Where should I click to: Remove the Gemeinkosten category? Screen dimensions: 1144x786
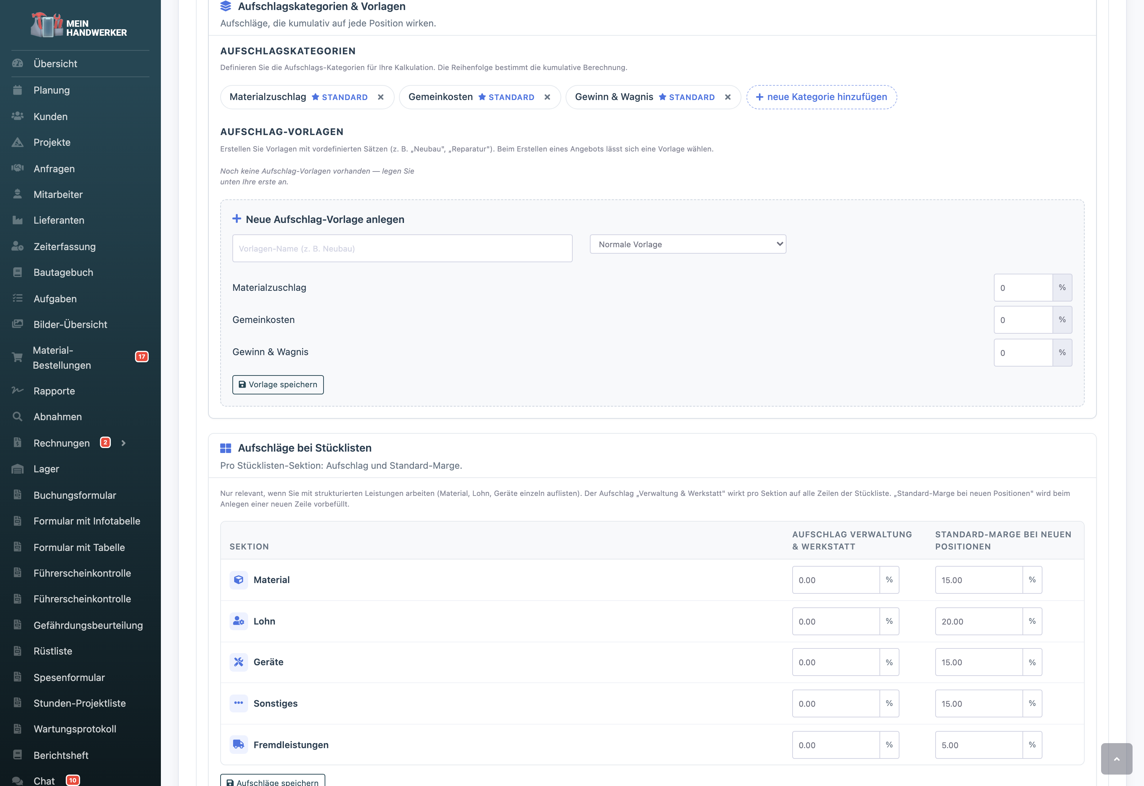click(547, 97)
